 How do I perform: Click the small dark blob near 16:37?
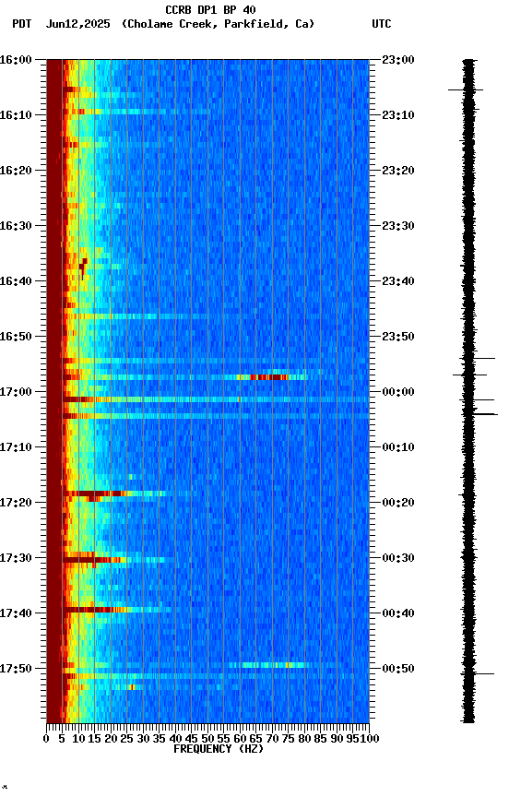pyautogui.click(x=83, y=266)
